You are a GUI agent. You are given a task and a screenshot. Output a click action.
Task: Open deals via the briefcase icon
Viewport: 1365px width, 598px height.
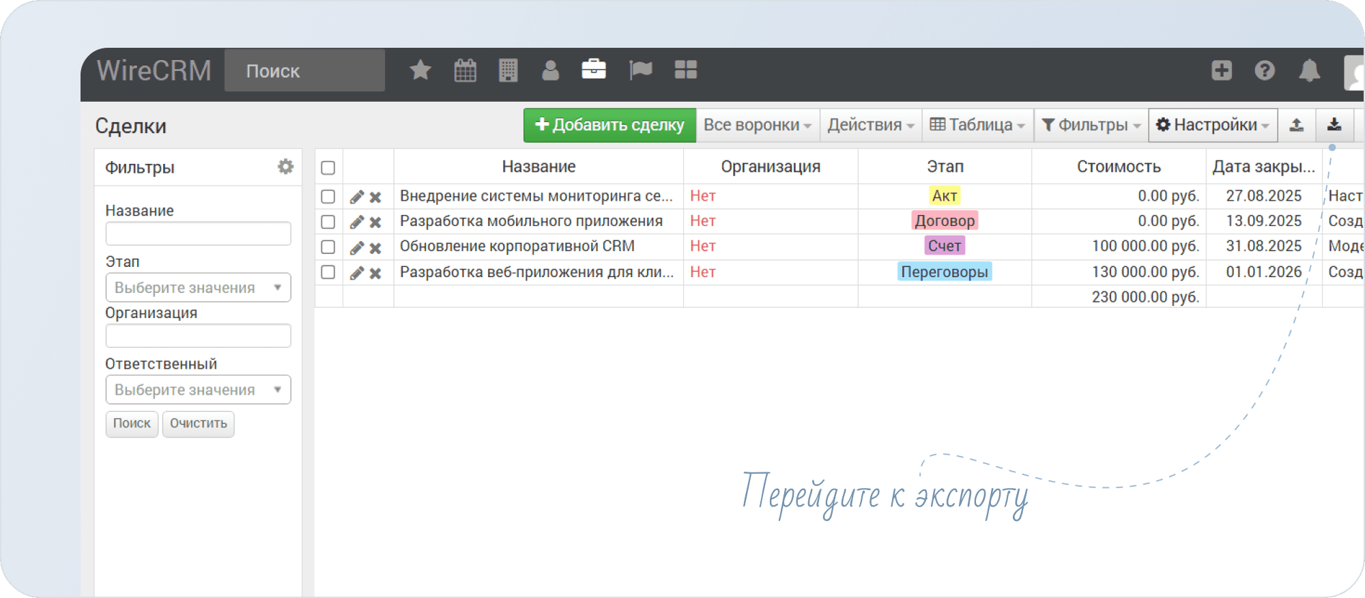tap(594, 70)
